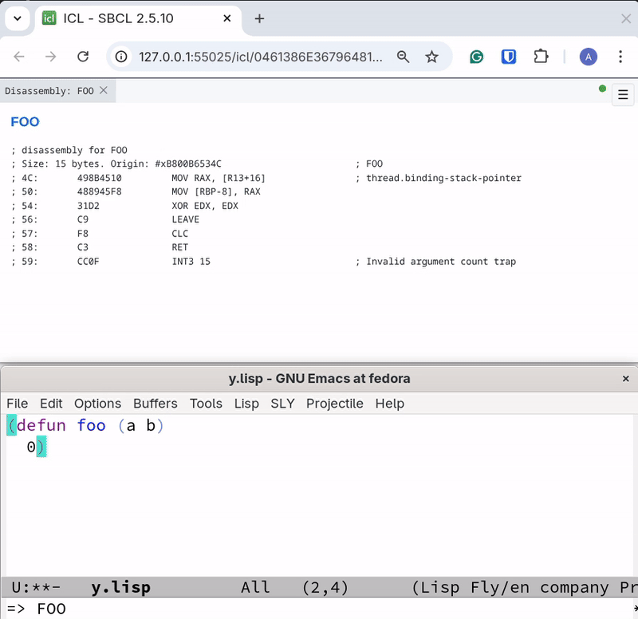Open the SLY menu in Emacs
The height and width of the screenshot is (619, 638).
click(x=282, y=404)
